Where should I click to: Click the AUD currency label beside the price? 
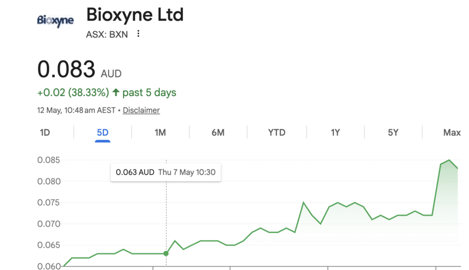[111, 74]
